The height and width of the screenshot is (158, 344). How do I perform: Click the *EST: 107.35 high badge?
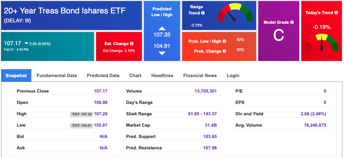81,114
